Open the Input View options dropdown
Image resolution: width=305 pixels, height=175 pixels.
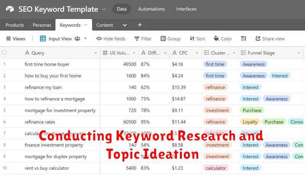click(85, 38)
